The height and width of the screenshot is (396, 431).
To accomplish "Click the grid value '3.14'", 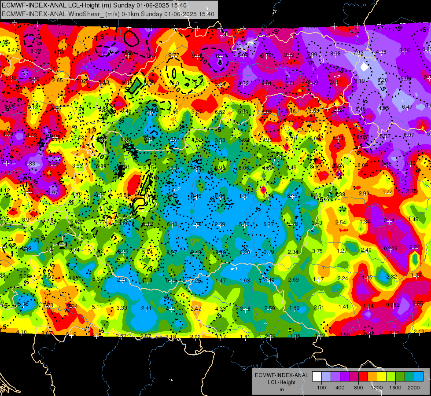I will (389, 220).
